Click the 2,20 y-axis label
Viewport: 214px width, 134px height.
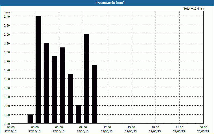coord(7,25)
